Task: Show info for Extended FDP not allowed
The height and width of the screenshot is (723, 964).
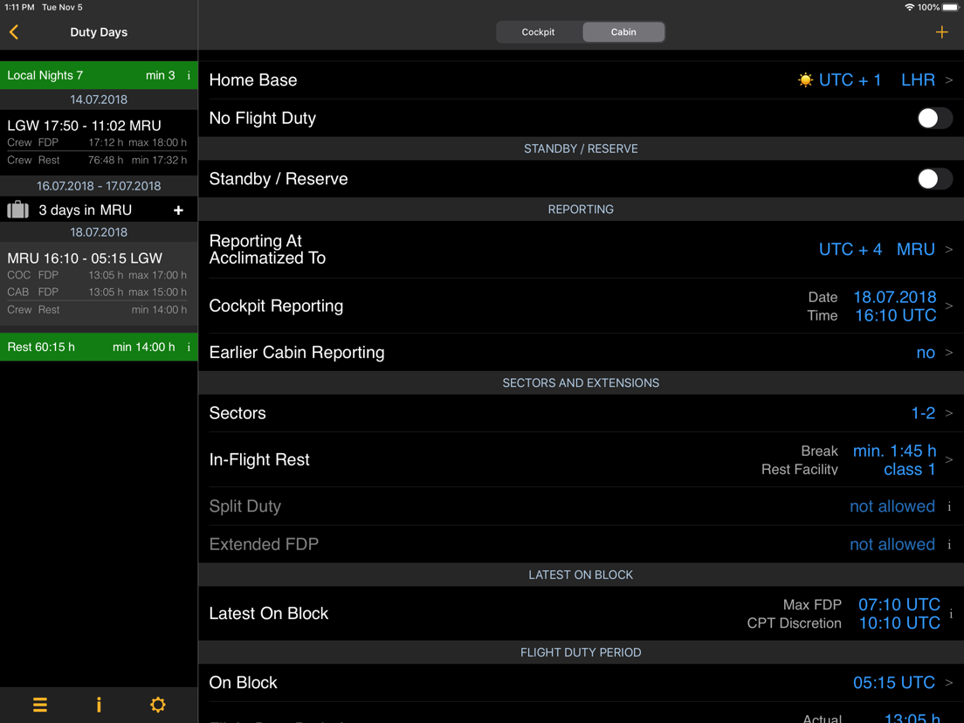Action: (x=949, y=545)
